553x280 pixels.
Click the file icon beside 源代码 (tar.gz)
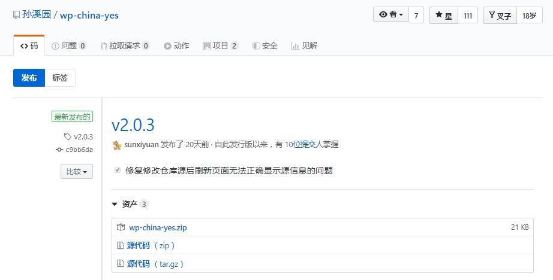pos(121,263)
